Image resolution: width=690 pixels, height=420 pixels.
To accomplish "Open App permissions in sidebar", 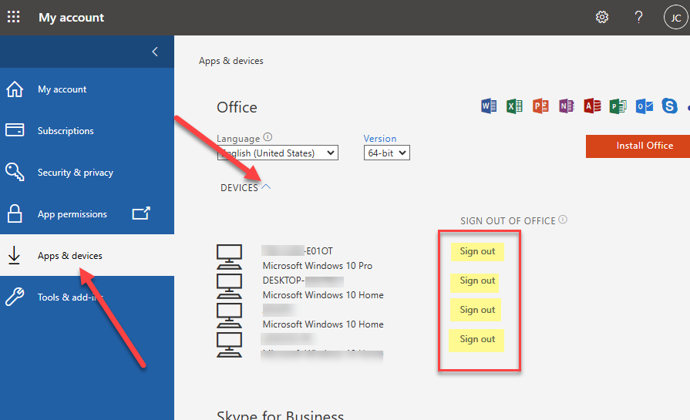I will click(x=87, y=214).
